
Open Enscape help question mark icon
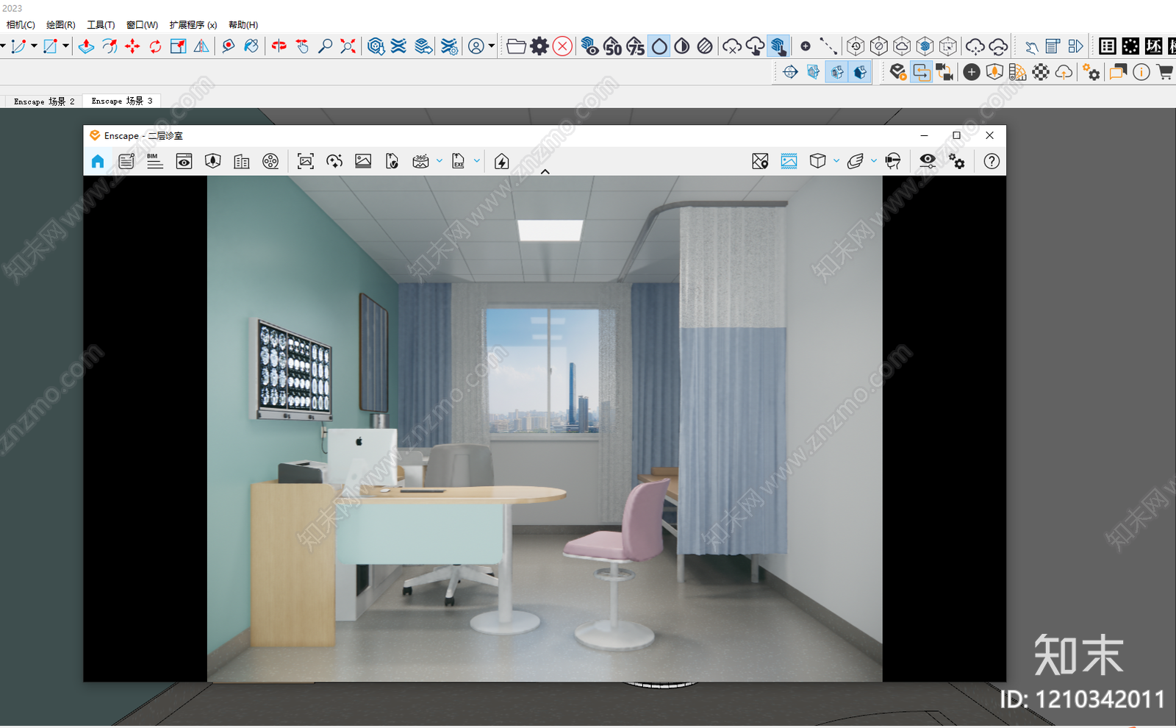point(992,161)
